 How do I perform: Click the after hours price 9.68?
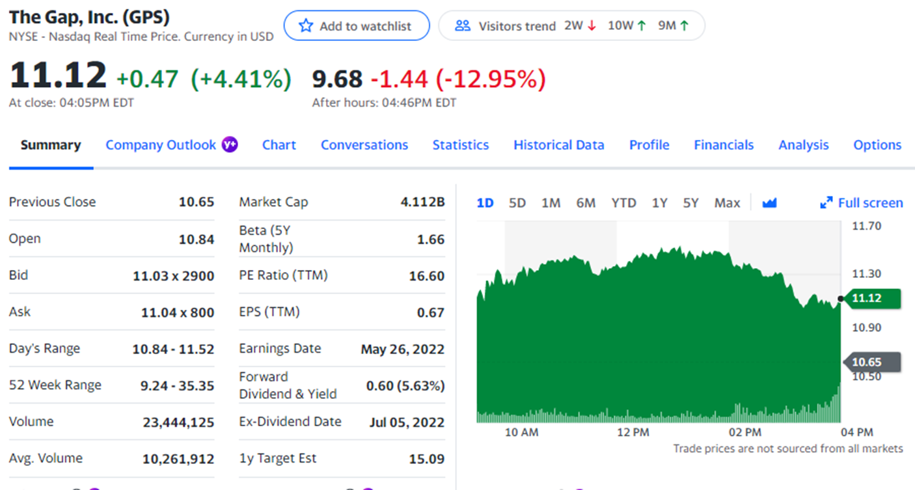pyautogui.click(x=337, y=79)
